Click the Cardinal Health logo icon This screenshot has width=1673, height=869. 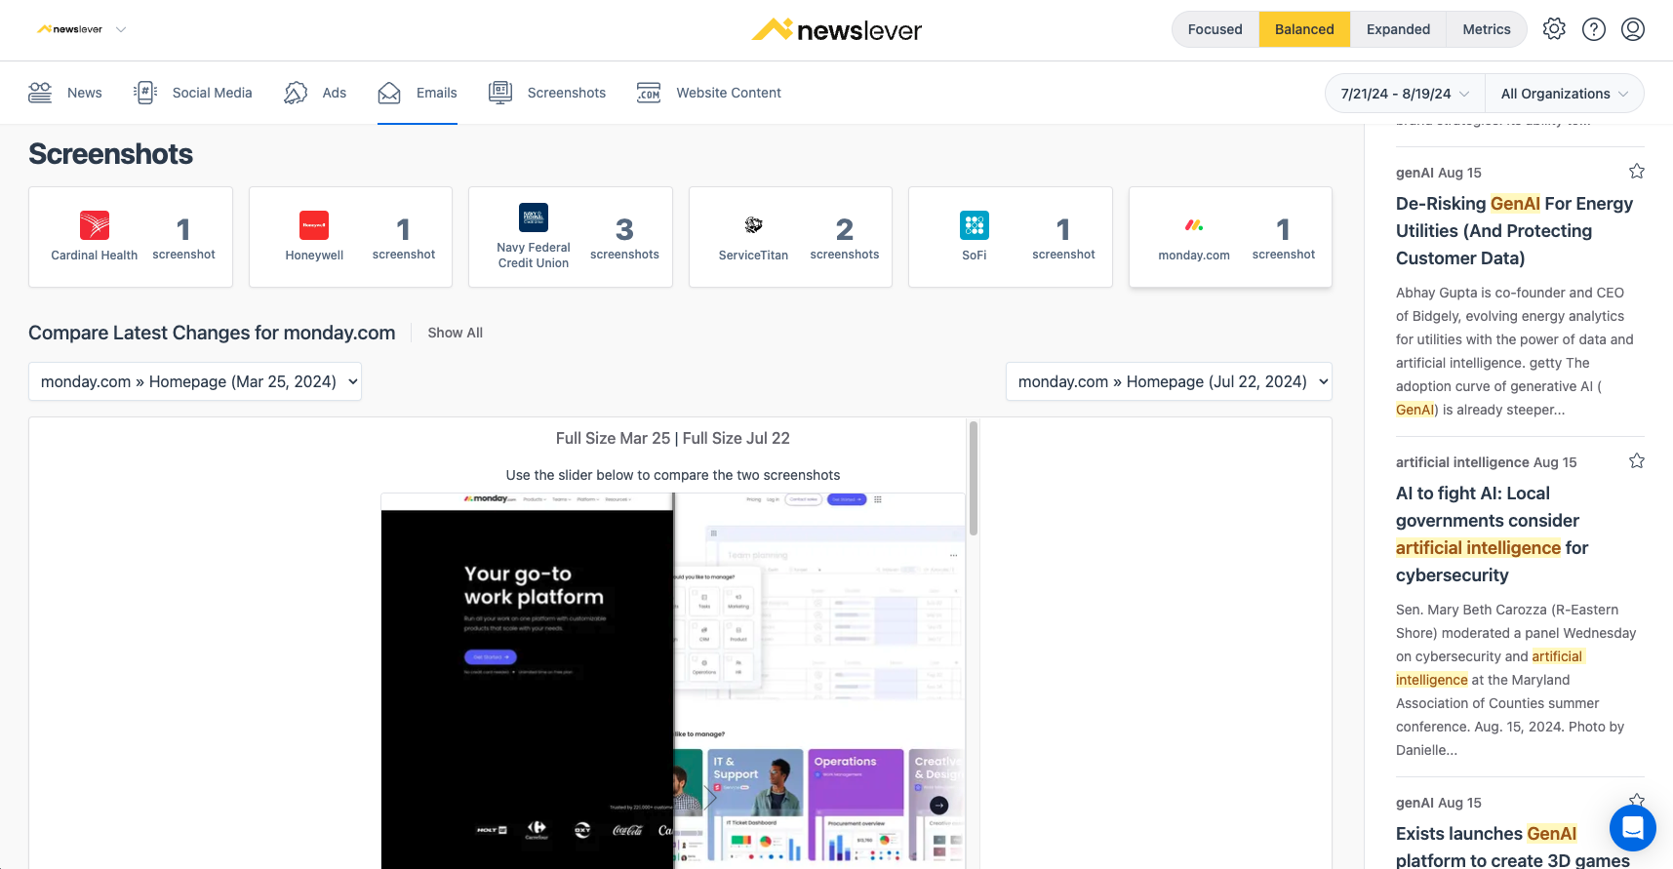click(x=95, y=225)
